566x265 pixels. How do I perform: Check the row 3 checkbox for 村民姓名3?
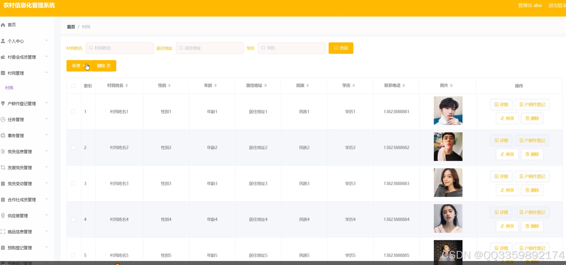coord(73,184)
